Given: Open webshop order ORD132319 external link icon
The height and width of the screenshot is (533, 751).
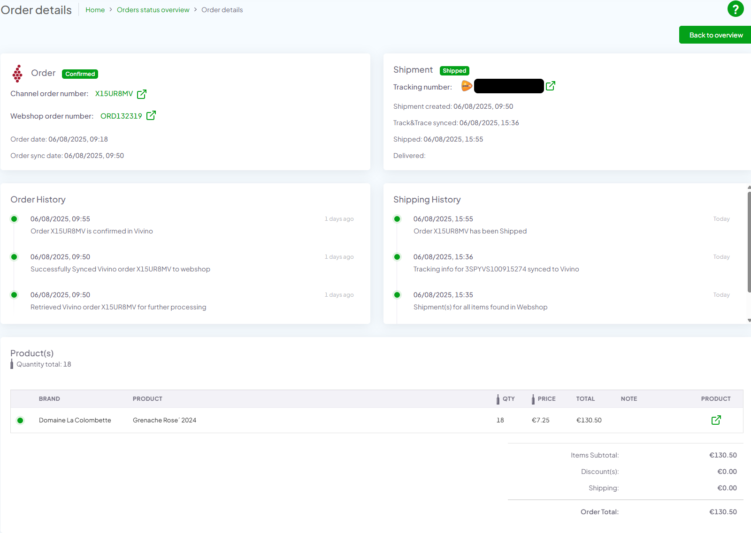Looking at the screenshot, I should 151,115.
